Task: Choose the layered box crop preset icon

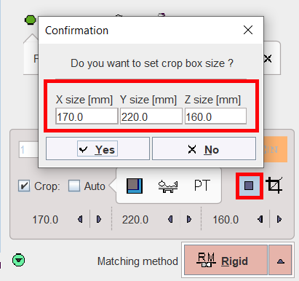Action: click(135, 186)
